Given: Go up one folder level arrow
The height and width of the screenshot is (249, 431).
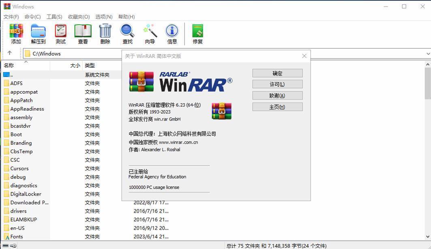Looking at the screenshot, I should coord(10,53).
